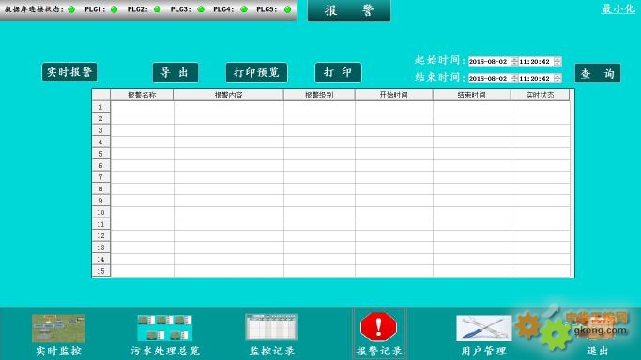
Task: Select the red 报警记录 alarm icon
Action: [x=378, y=327]
